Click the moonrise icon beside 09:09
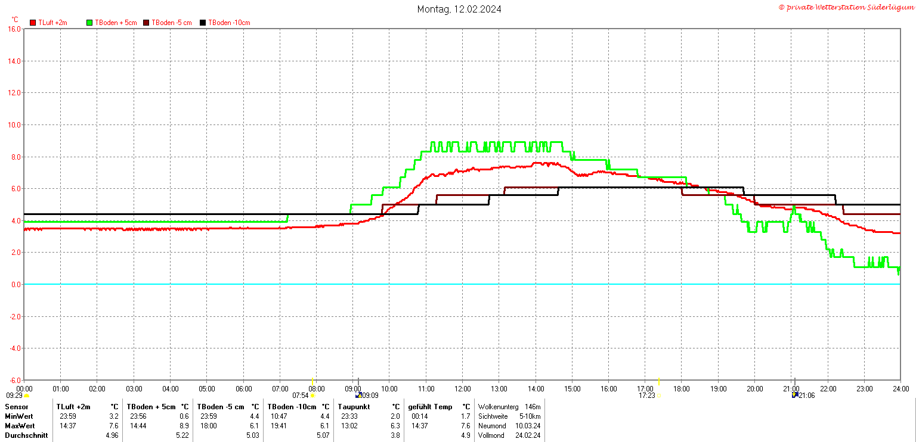Image resolution: width=916 pixels, height=442 pixels. coord(358,395)
